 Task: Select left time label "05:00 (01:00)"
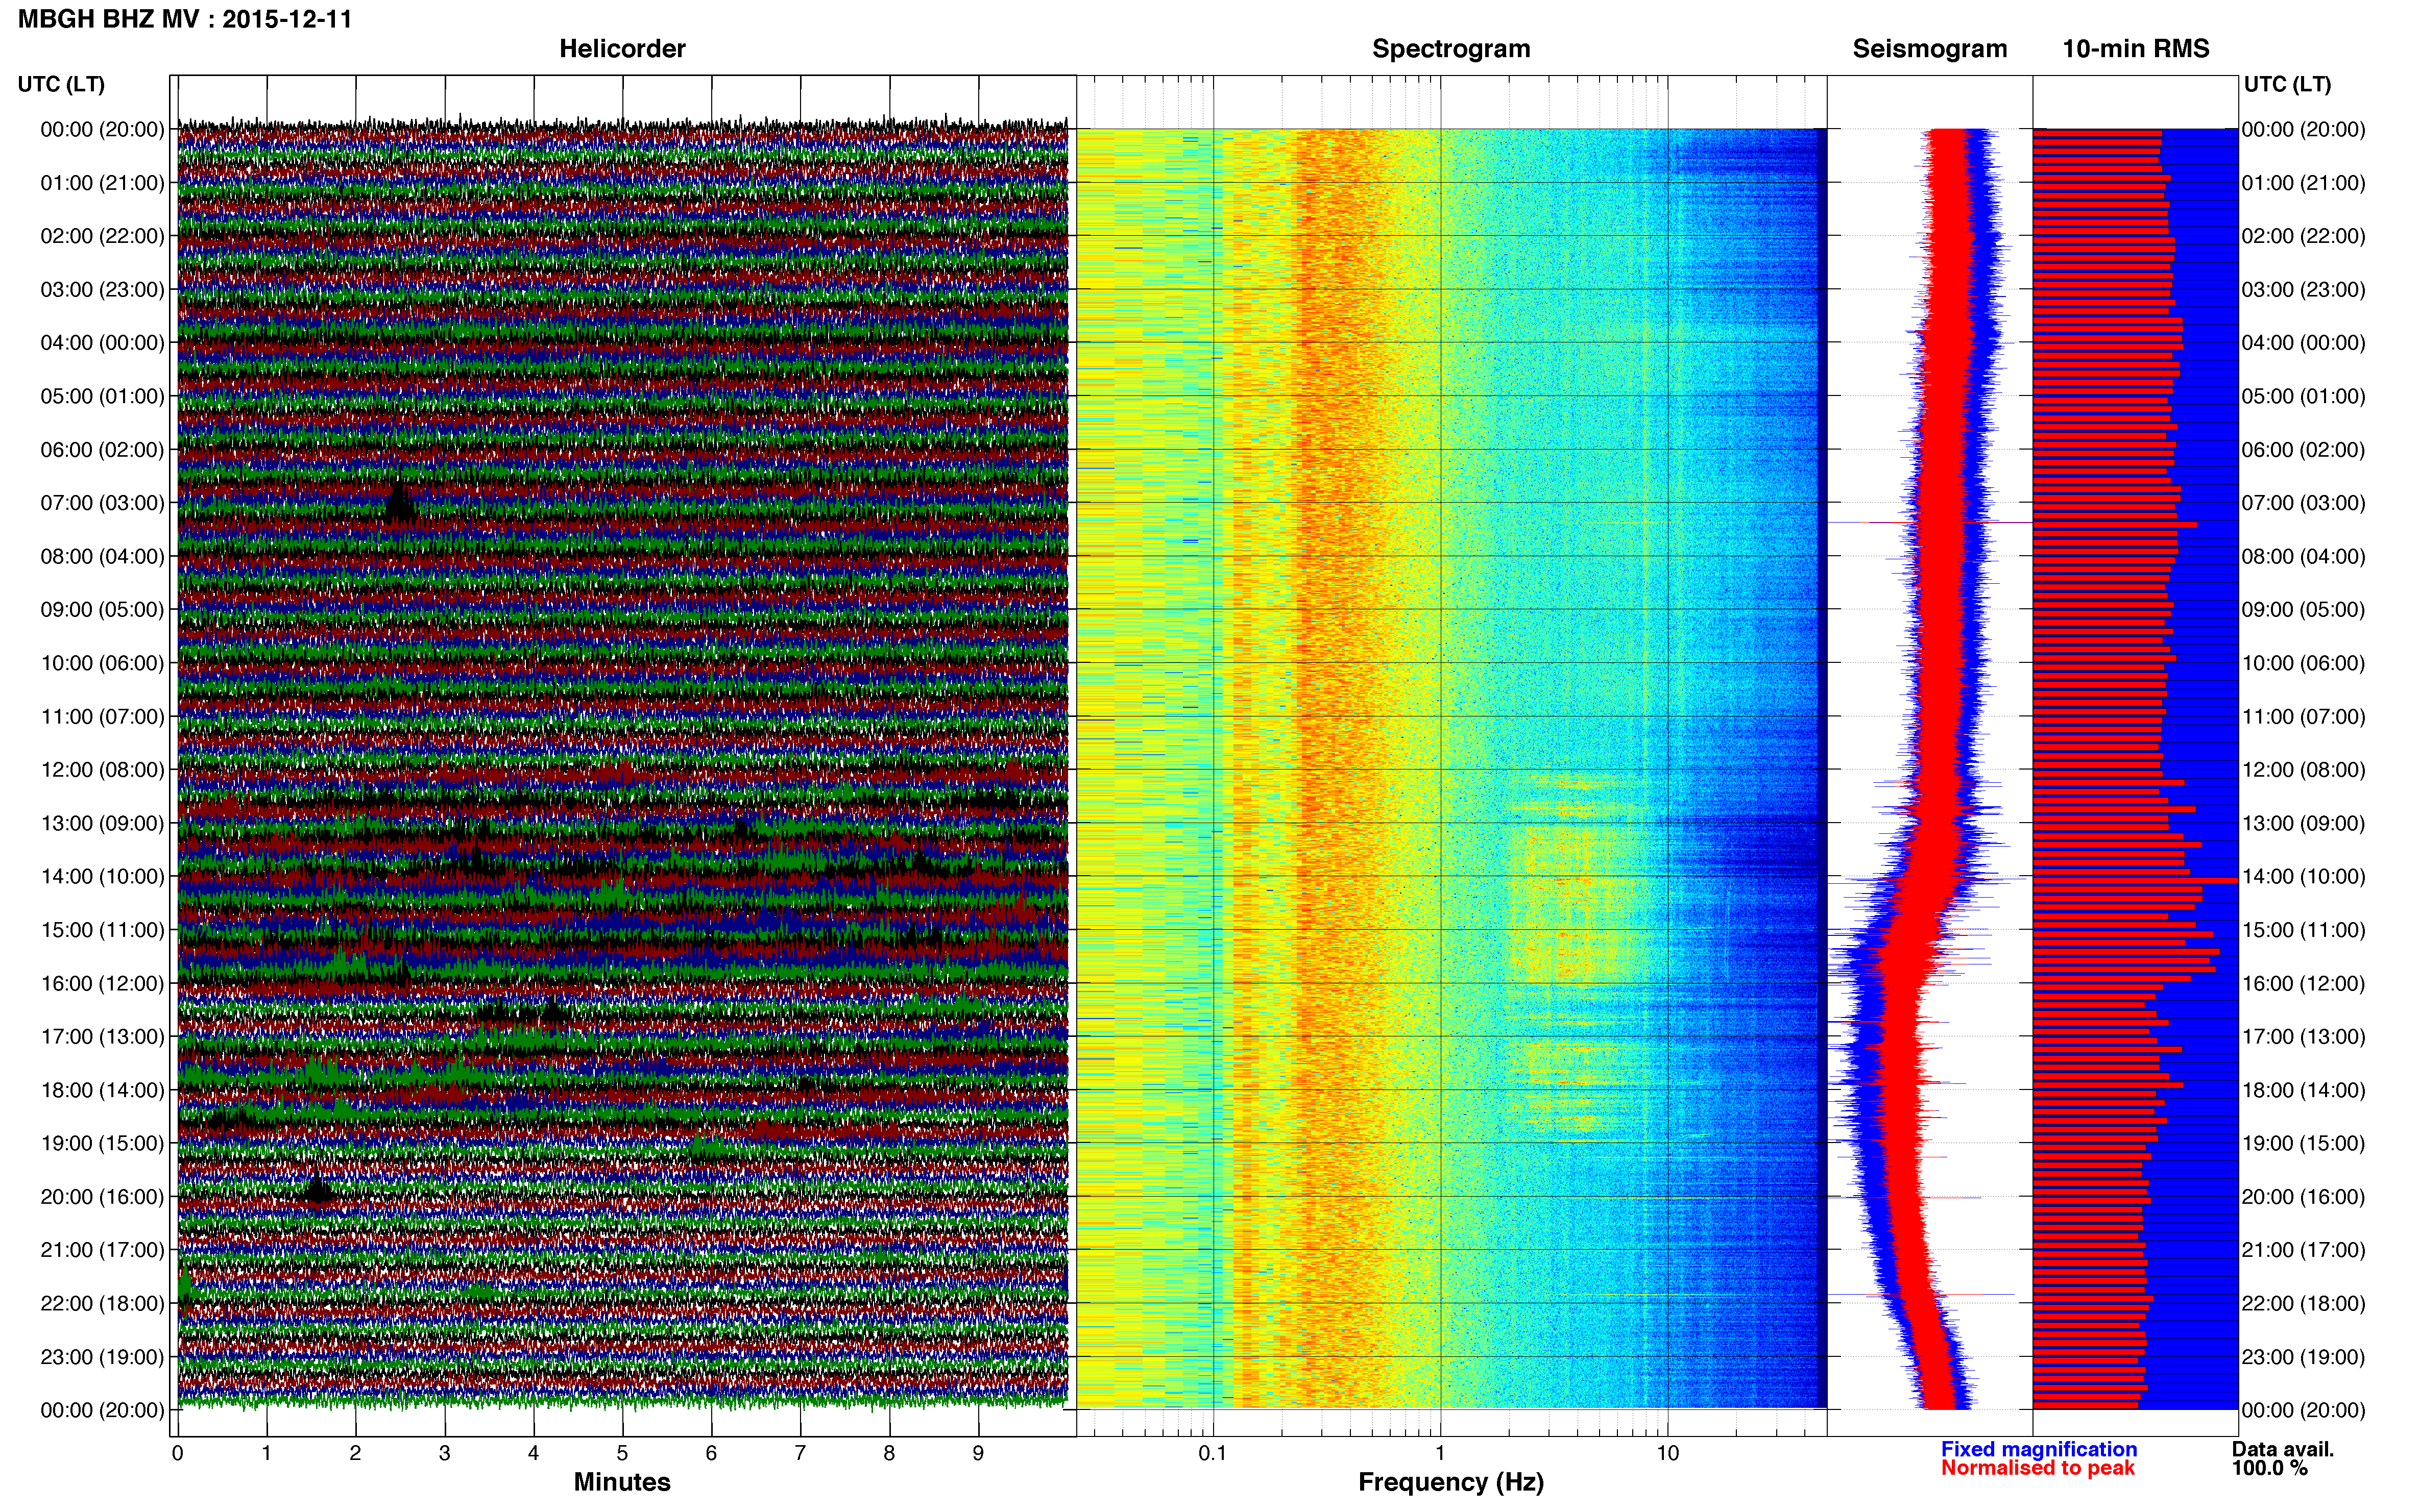(102, 396)
